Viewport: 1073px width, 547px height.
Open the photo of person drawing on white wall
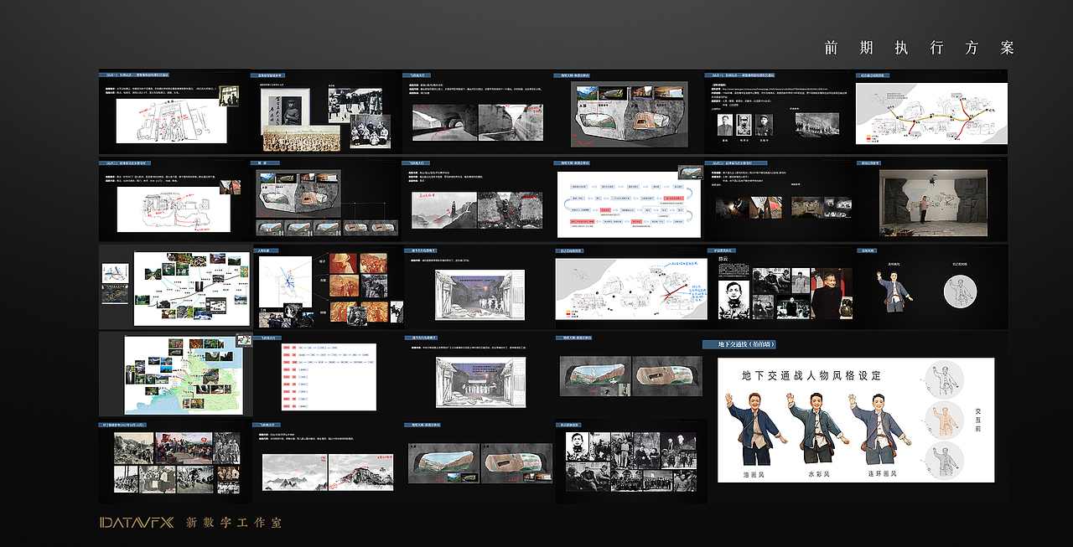point(932,203)
